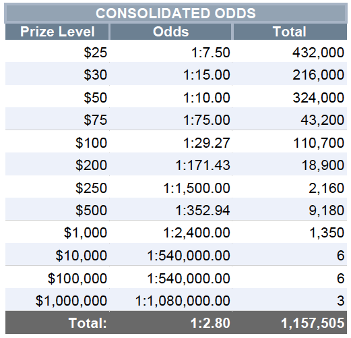Screen dimensions: 351x338
Task: Select the 1,157,505 grand total cell
Action: tap(290, 322)
